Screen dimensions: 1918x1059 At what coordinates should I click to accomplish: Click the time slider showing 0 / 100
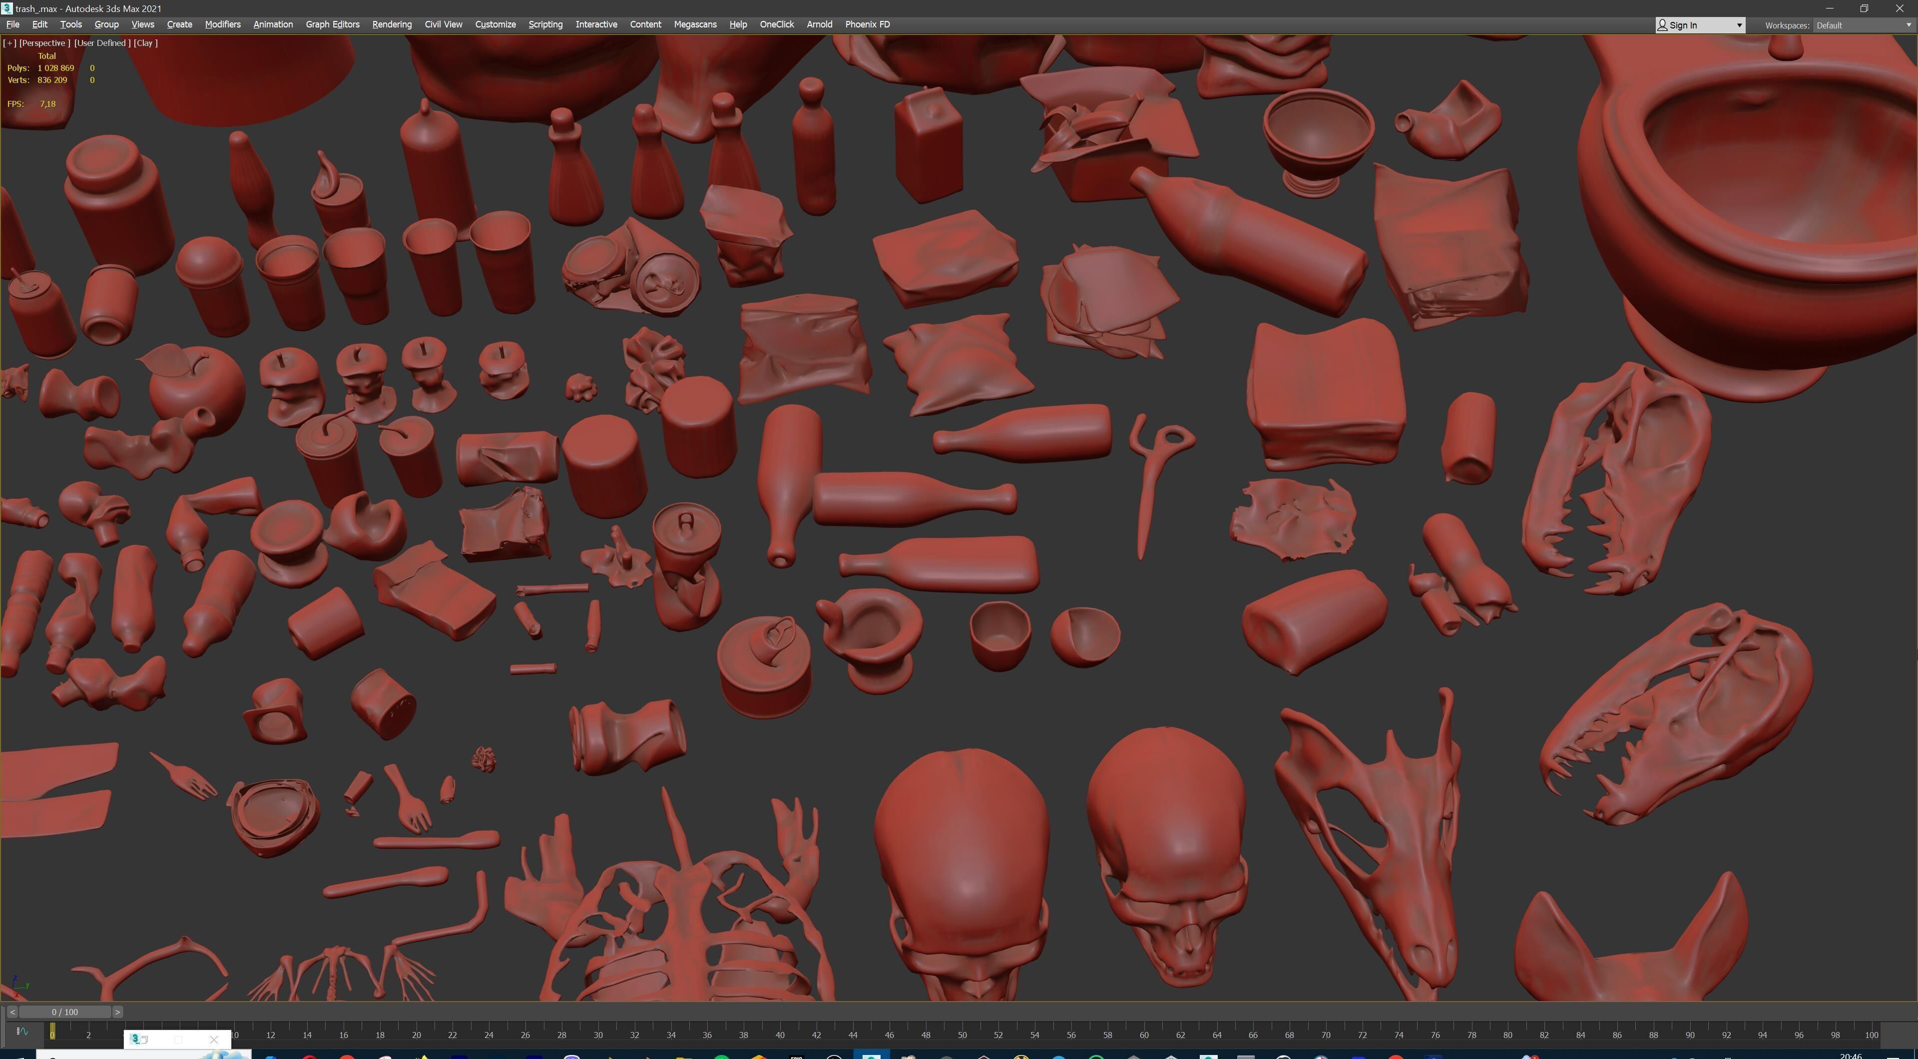(x=65, y=1012)
